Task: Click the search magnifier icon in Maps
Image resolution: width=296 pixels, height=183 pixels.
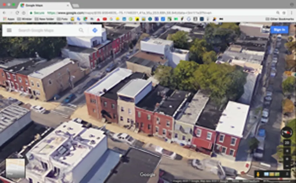Action: click(x=81, y=30)
